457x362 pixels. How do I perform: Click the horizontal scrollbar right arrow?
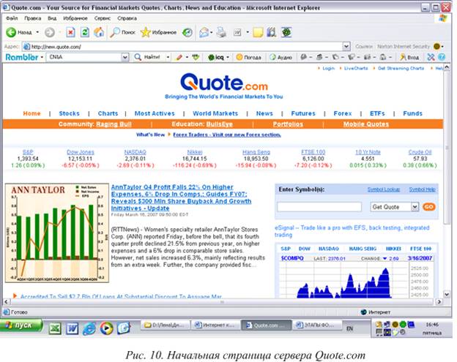439,302
